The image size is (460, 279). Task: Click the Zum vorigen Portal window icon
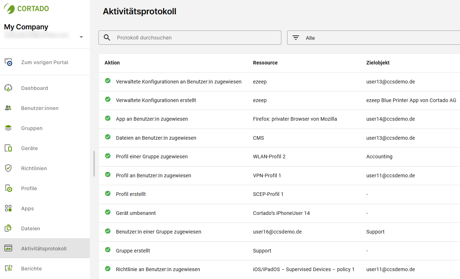point(8,62)
